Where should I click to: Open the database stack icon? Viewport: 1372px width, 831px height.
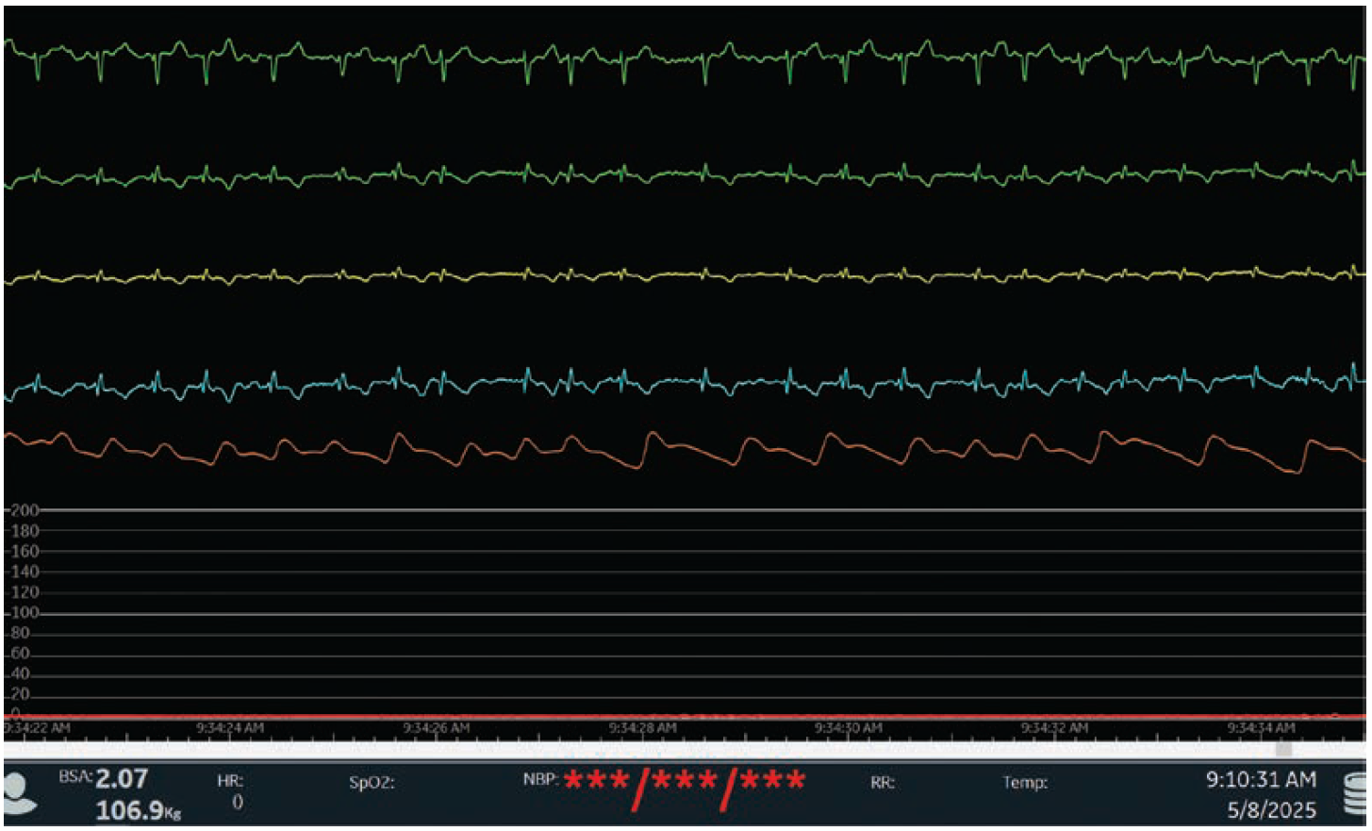click(1354, 793)
